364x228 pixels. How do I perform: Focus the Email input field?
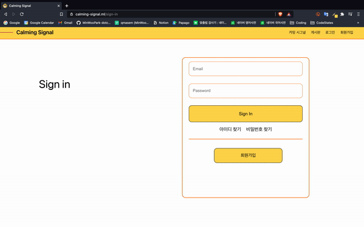click(246, 69)
